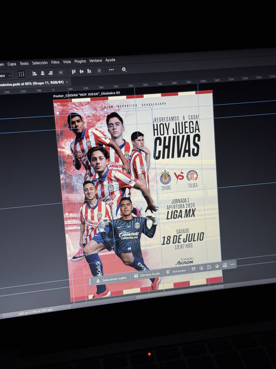Click the CHIVAS headline text on poster

[x=177, y=146]
